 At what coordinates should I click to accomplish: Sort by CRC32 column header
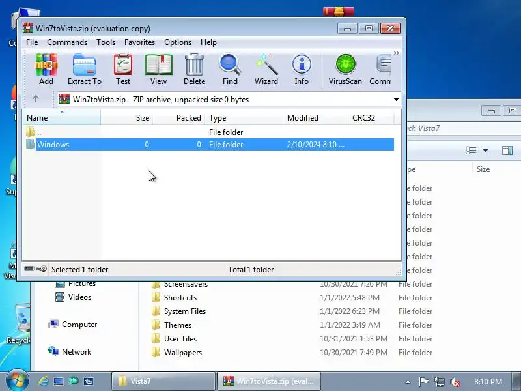pyautogui.click(x=371, y=118)
